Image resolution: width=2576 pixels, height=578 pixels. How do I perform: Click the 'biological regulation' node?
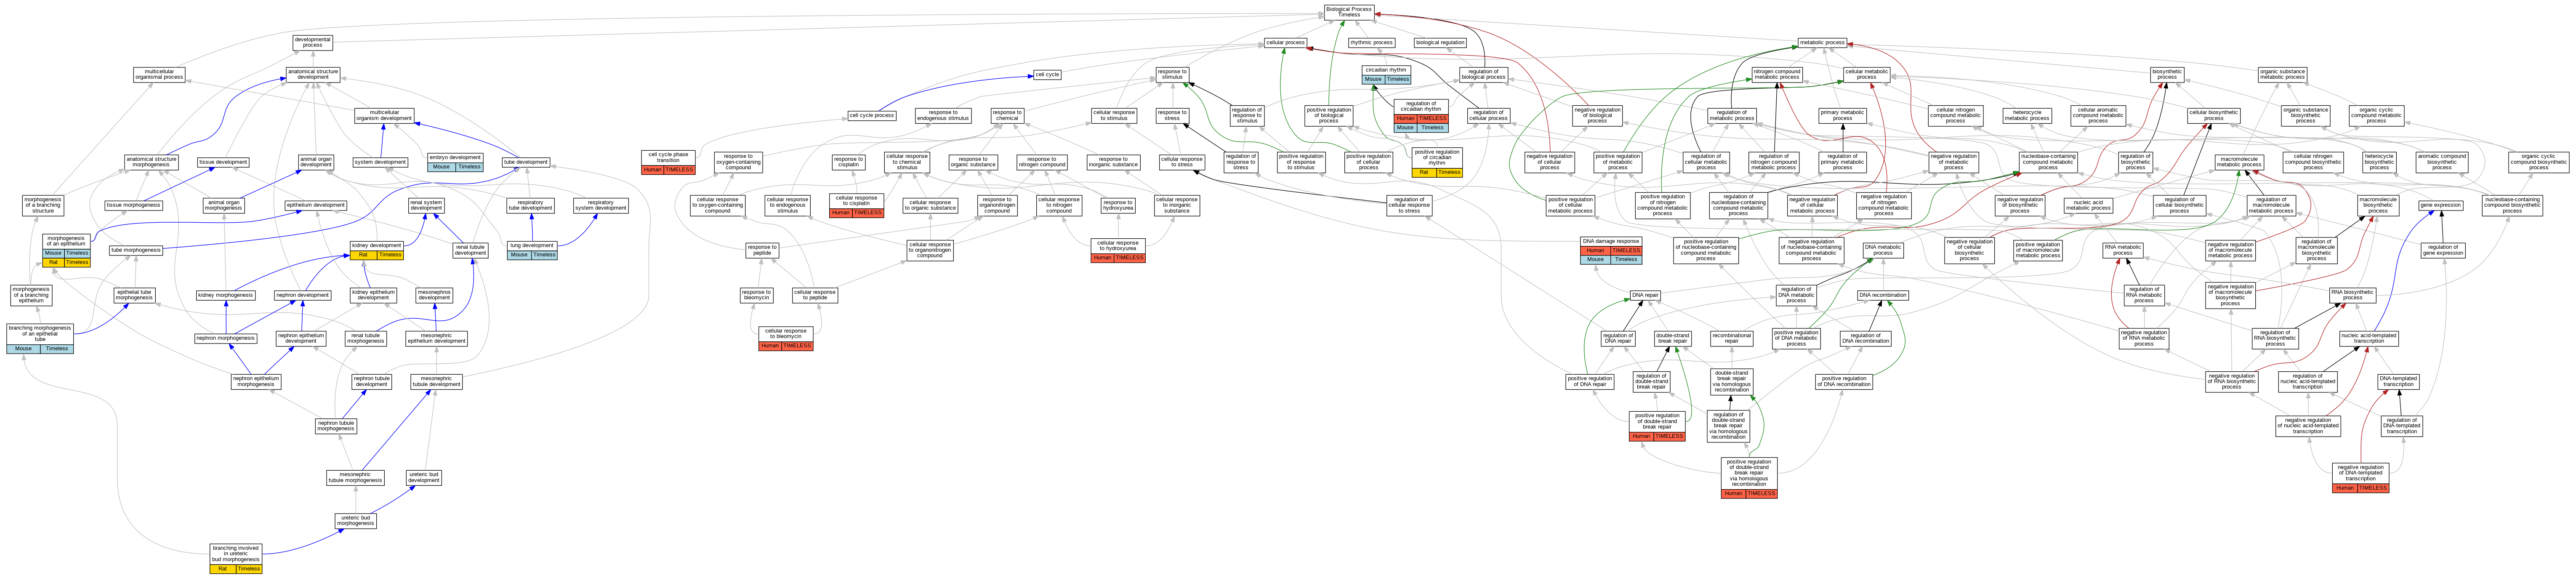point(1440,43)
